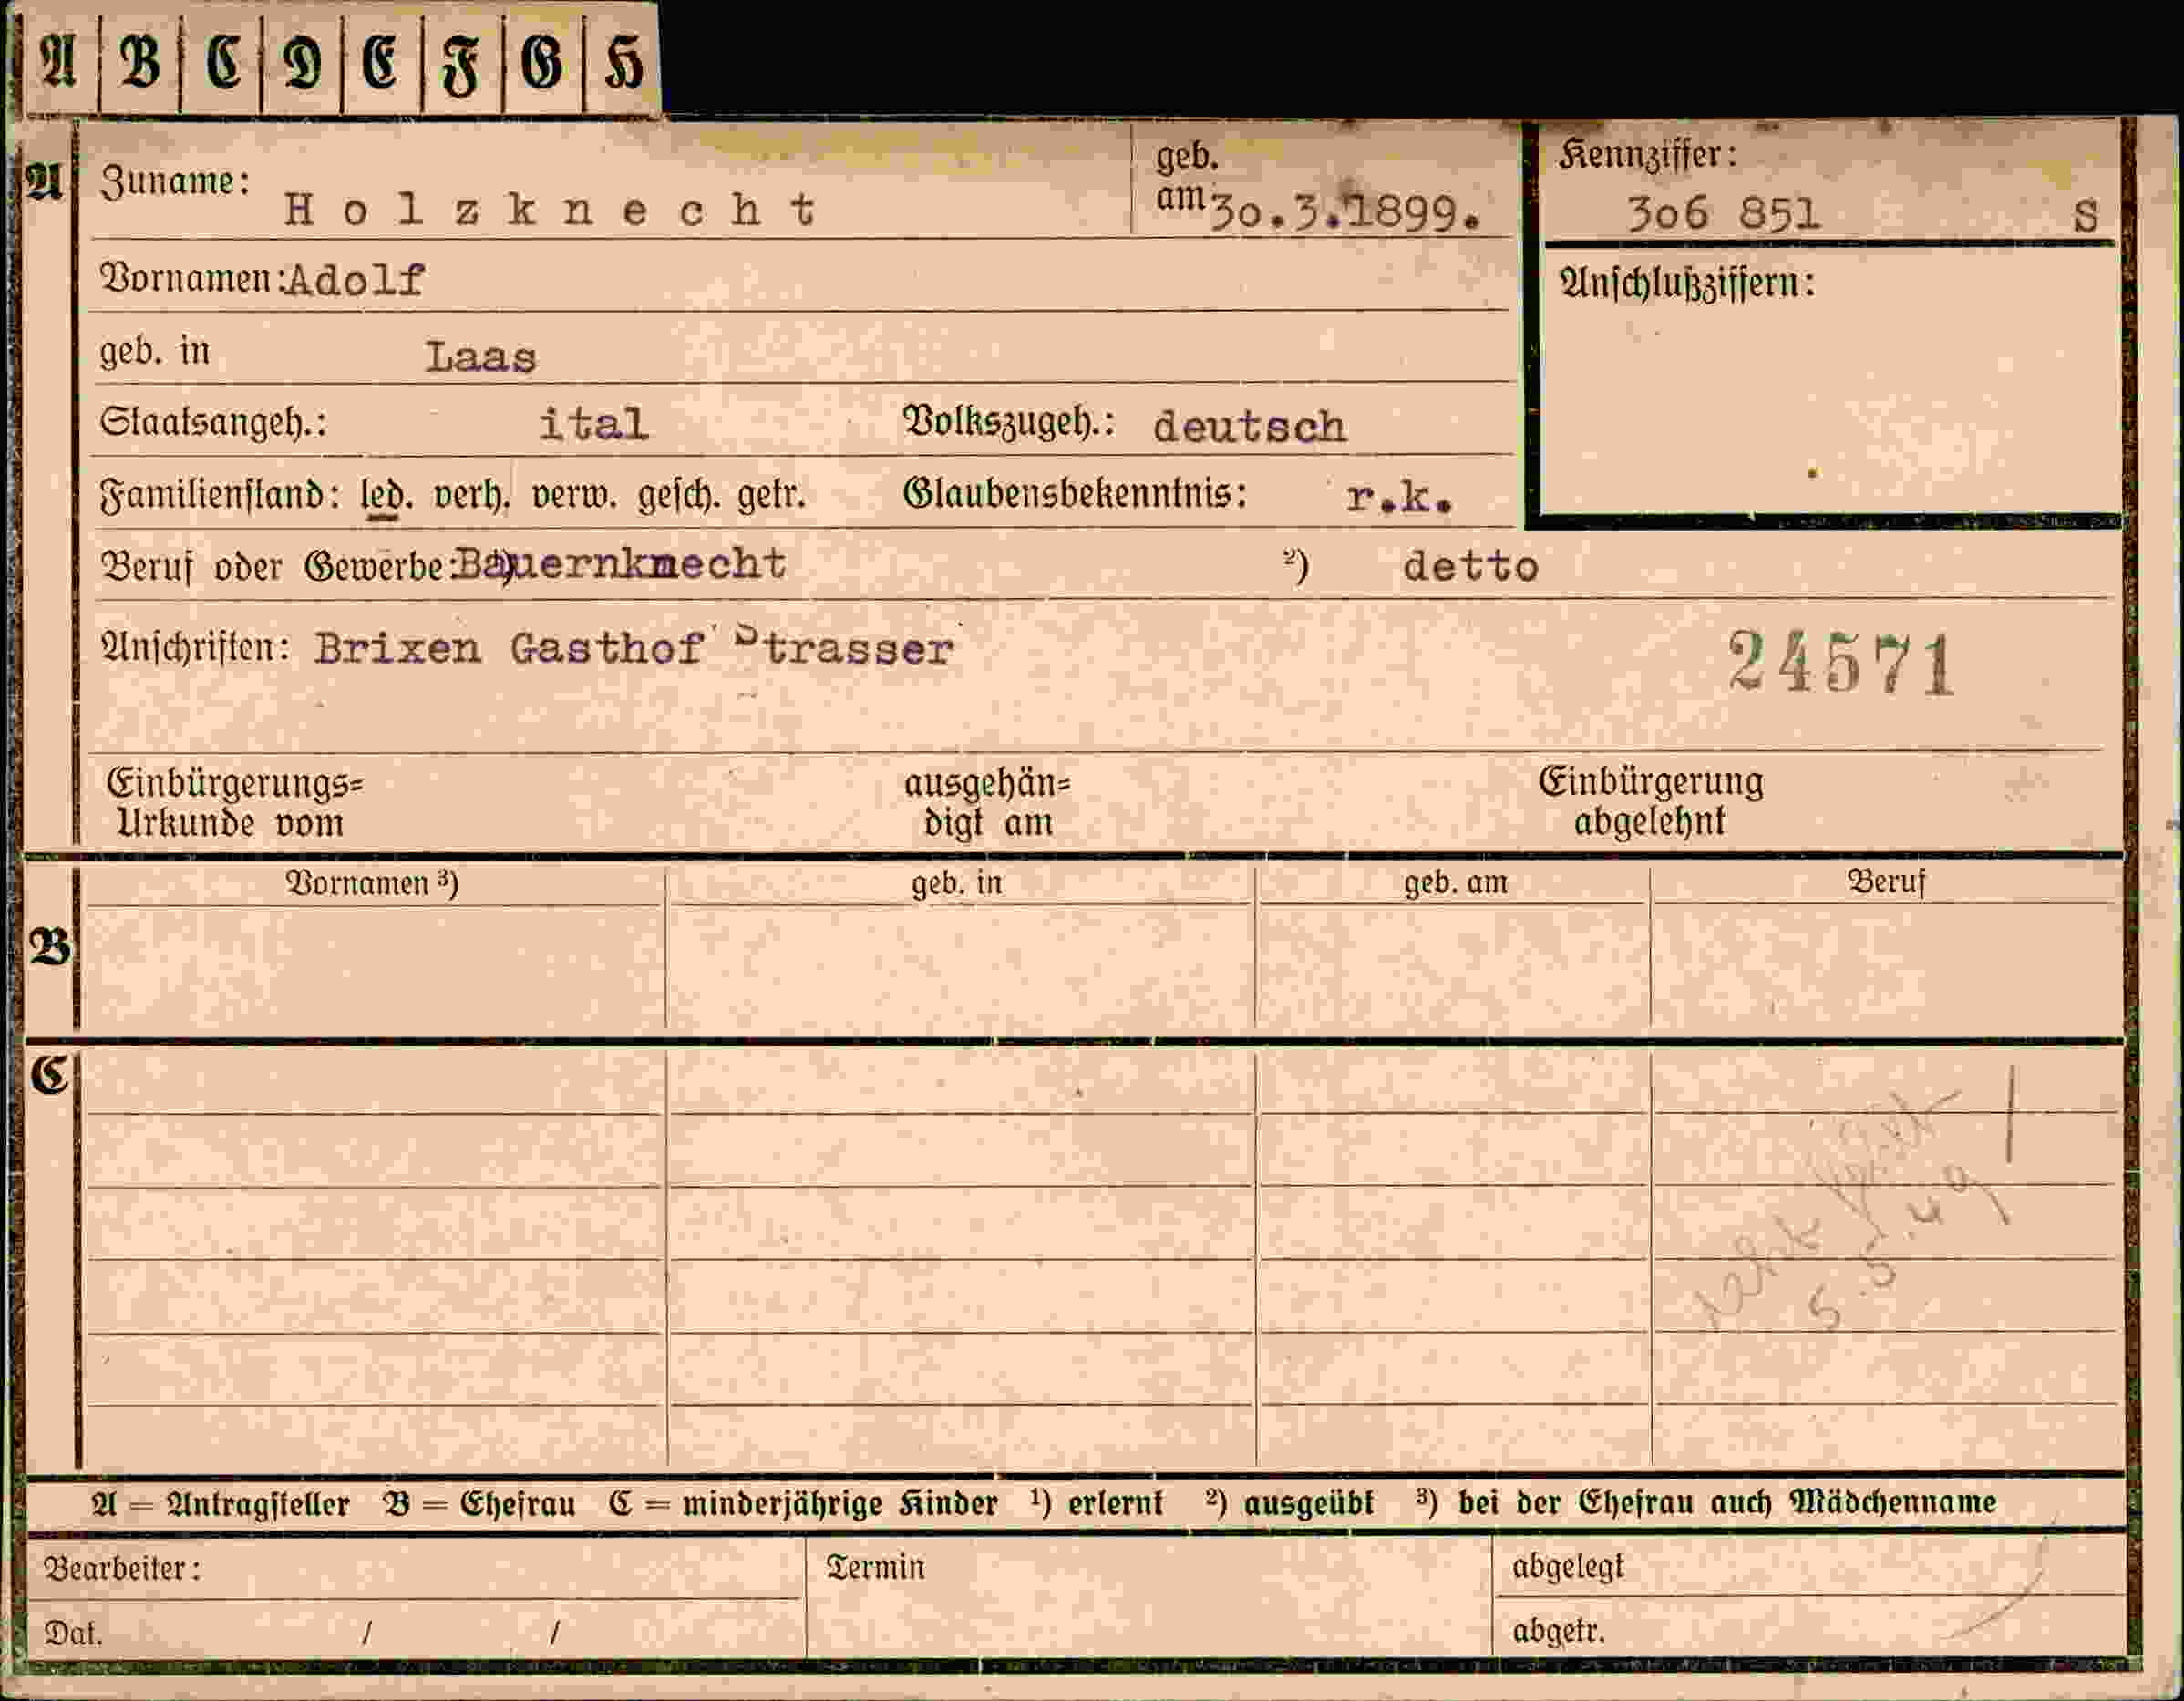This screenshot has height=1701, width=2184.
Task: Click the "abgelegt" label
Action: tap(1568, 1566)
